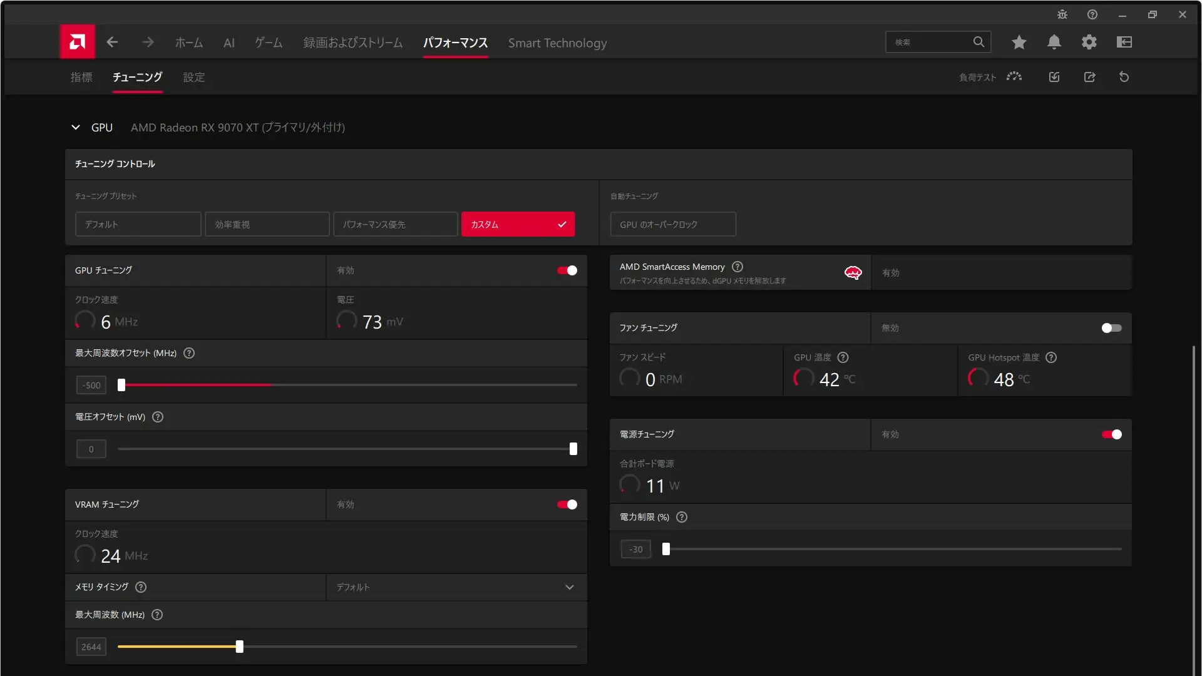The width and height of the screenshot is (1202, 676).
Task: Click the 最大周波数オフセット slider handle
Action: coord(121,385)
